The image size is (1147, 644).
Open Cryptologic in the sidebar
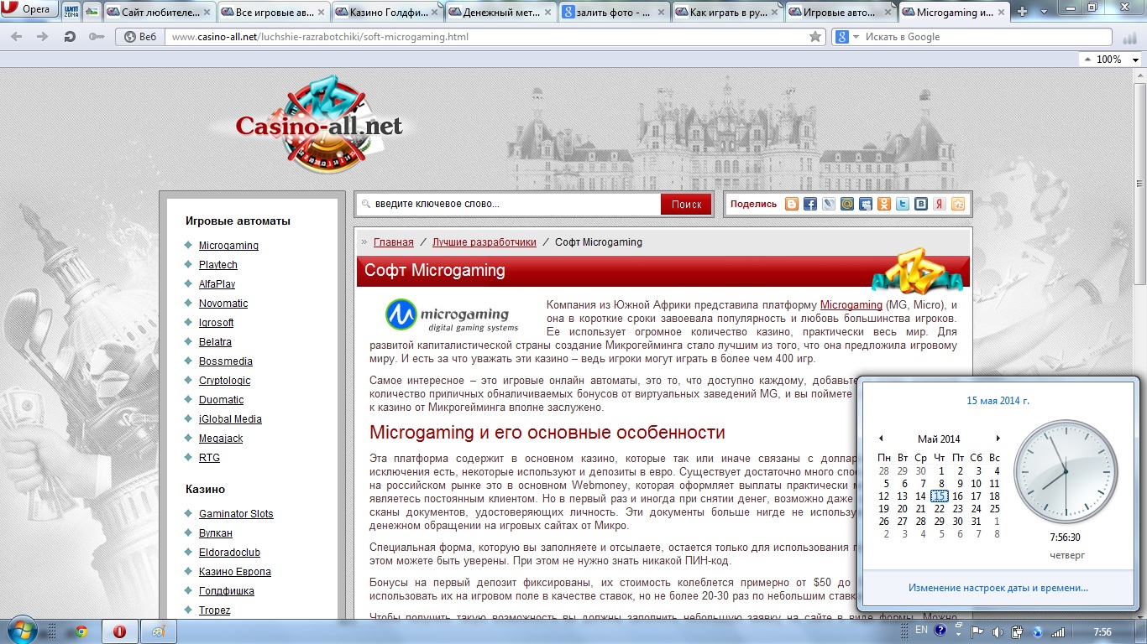point(225,381)
